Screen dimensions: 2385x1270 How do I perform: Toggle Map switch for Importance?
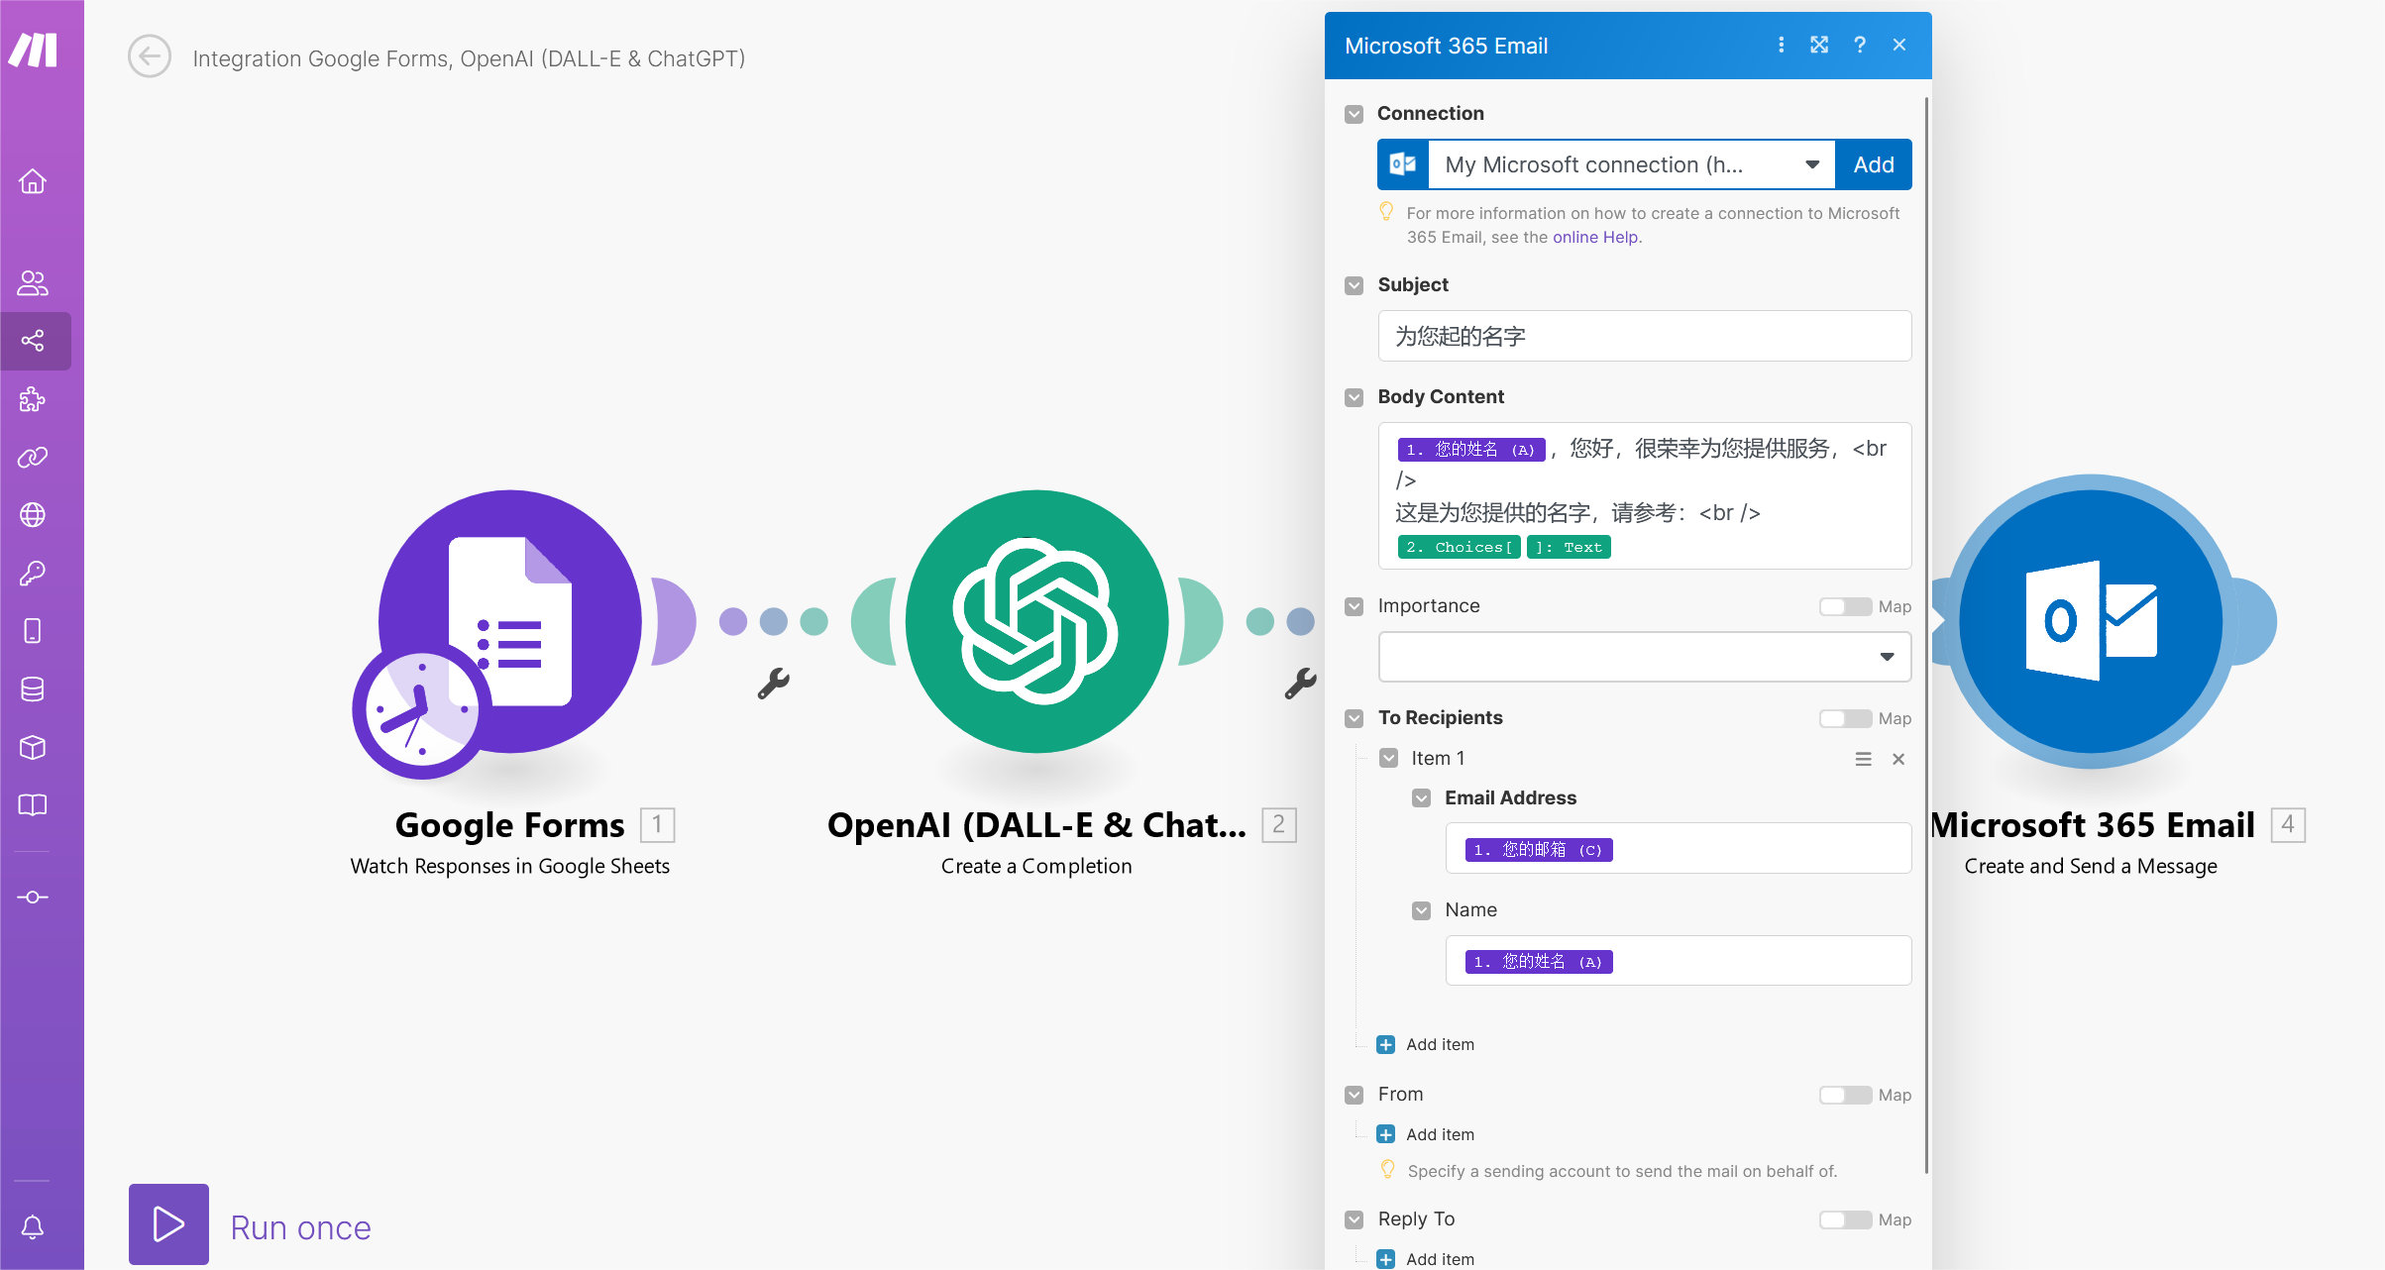(x=1845, y=606)
